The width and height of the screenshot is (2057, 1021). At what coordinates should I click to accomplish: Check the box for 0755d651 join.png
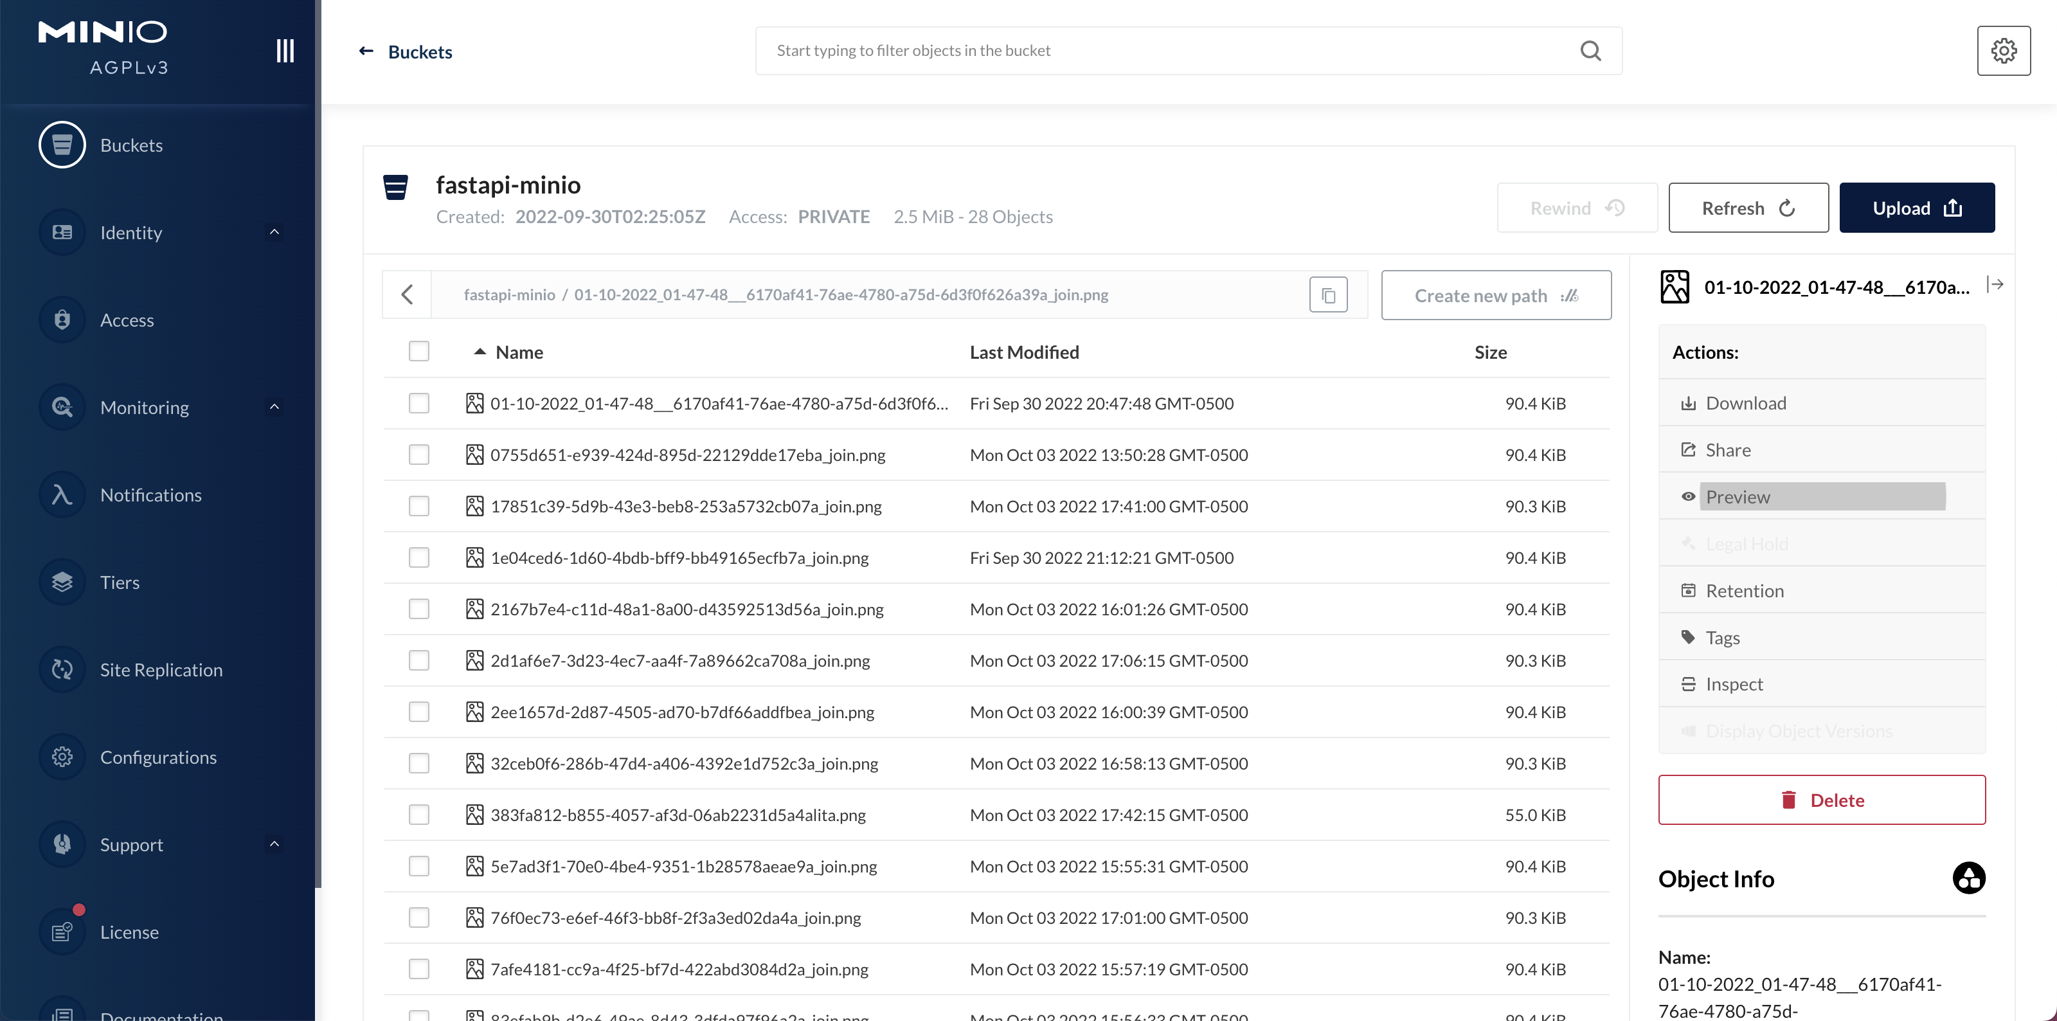pyautogui.click(x=419, y=455)
